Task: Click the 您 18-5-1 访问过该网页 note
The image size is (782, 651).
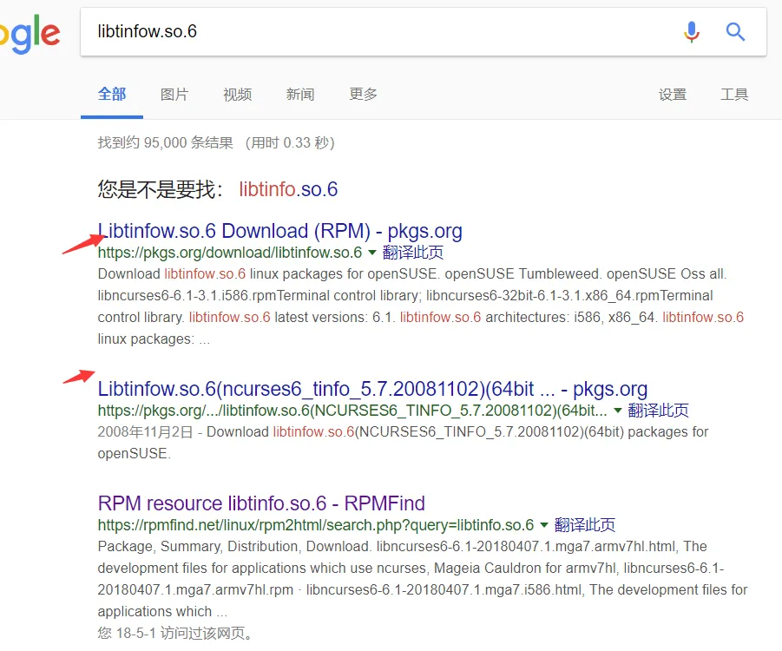Action: click(175, 633)
